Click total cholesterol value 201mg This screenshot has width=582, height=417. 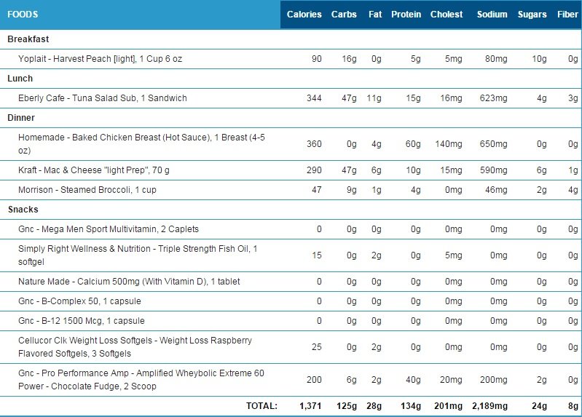point(449,406)
